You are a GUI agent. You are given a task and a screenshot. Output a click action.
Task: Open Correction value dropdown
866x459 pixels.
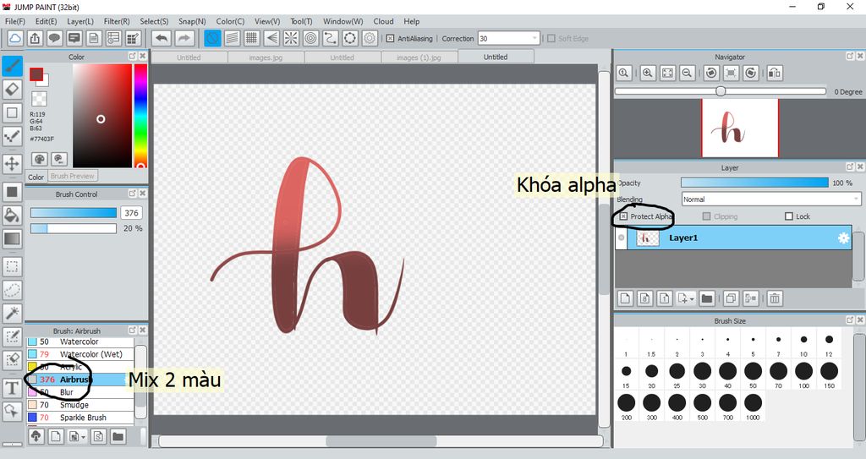tap(534, 38)
